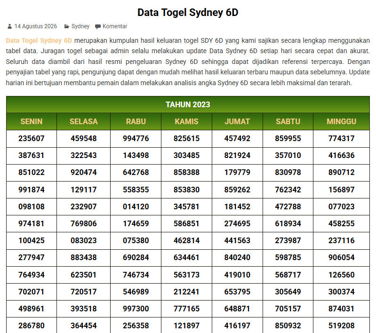376x333 pixels.
Task: Click the number 387631
Action: (32, 156)
